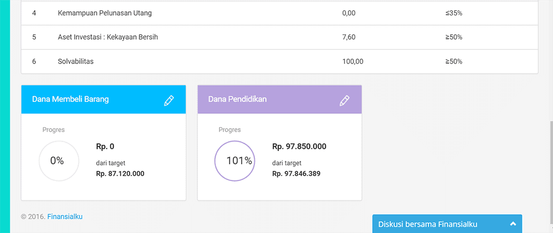Click the ≤35% benchmark cell
Viewport: 553px width, 233px height.
click(x=453, y=13)
